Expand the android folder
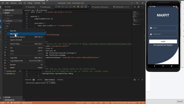This screenshot has height=104, width=184. 12,21
